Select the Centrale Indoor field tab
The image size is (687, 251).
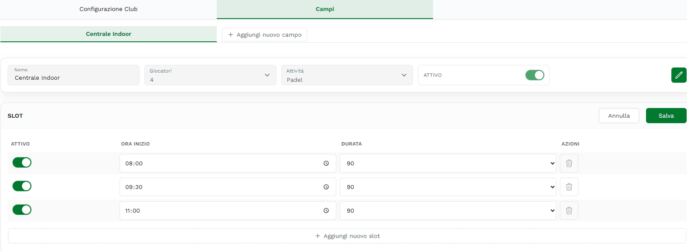[109, 34]
